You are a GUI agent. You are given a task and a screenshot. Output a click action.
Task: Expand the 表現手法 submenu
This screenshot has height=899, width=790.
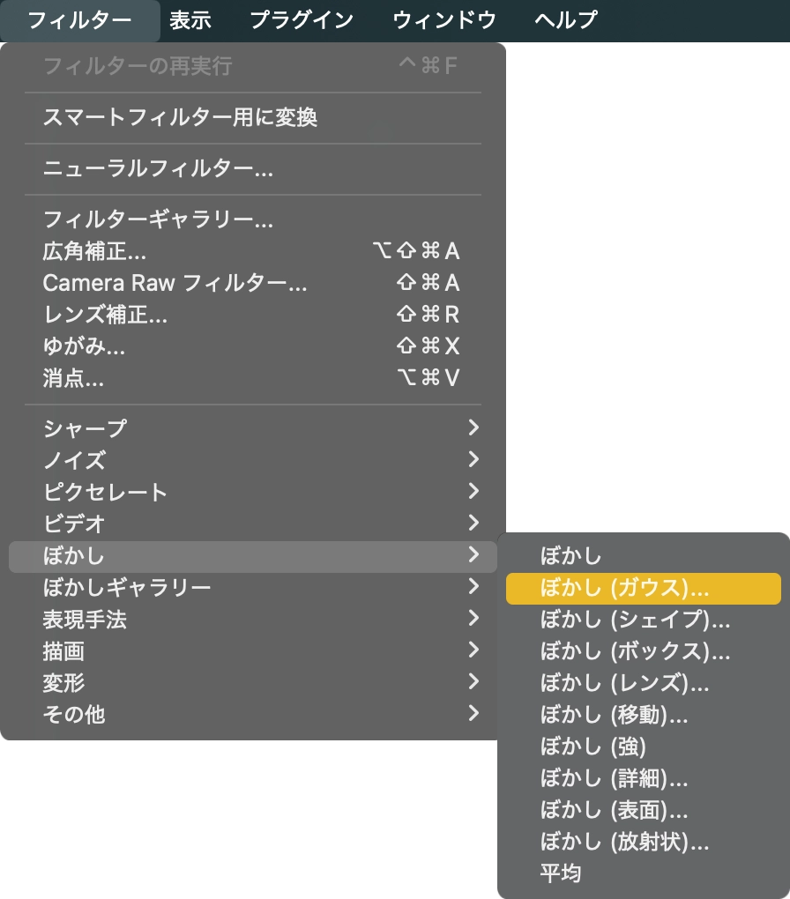tap(85, 619)
